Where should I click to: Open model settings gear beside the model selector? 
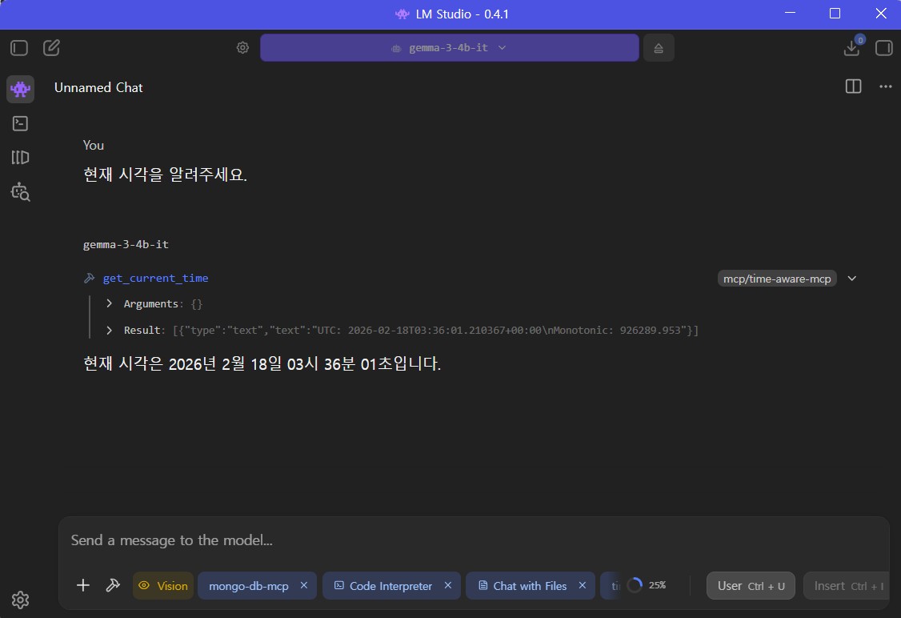(242, 48)
